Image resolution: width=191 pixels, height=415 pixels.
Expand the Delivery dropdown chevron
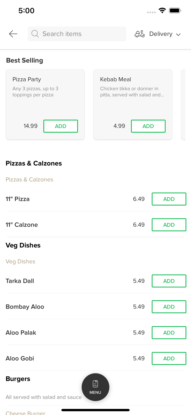[x=178, y=34]
